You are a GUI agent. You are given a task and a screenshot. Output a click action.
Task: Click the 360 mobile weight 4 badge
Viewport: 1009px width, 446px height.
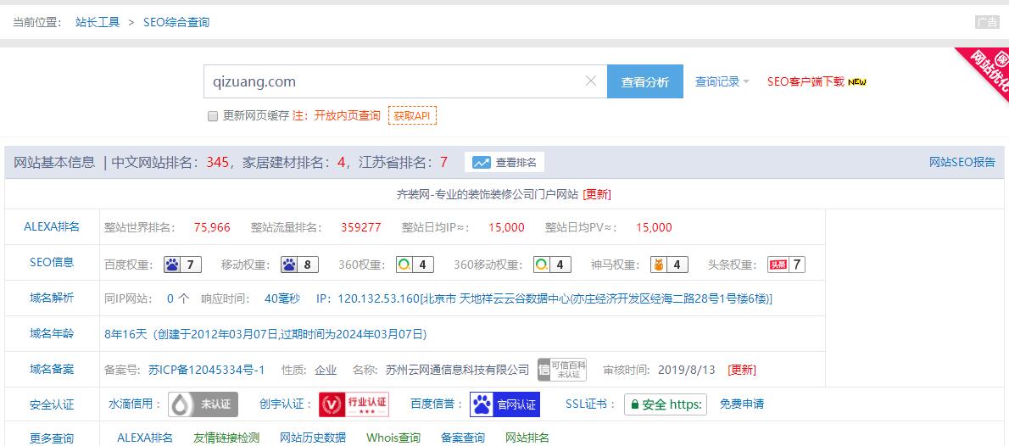click(553, 265)
